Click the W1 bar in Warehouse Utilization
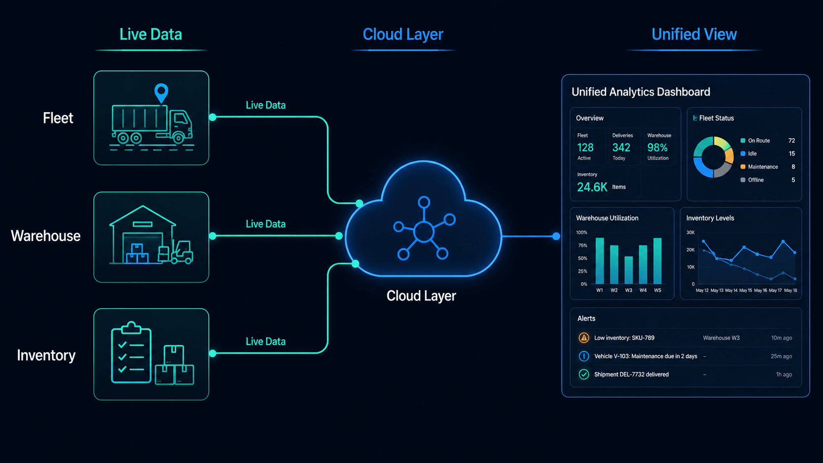The width and height of the screenshot is (823, 463). (600, 261)
